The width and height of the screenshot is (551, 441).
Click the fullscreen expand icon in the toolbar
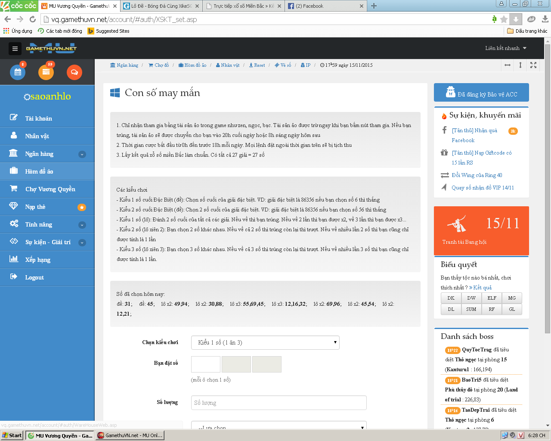coord(533,65)
